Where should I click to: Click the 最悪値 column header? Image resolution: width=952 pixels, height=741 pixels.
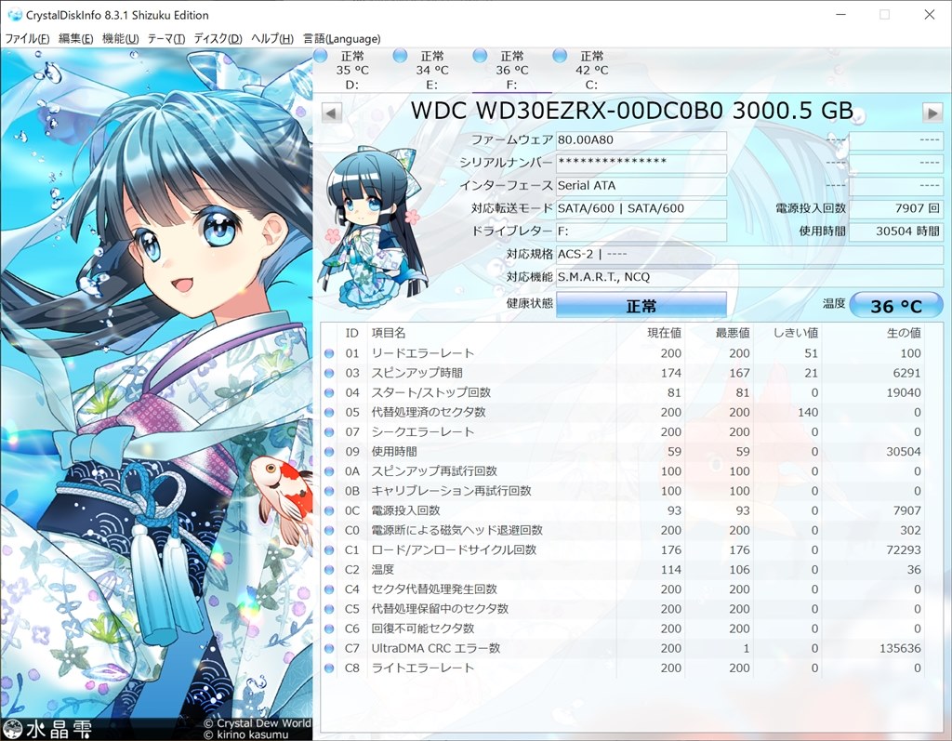[719, 333]
